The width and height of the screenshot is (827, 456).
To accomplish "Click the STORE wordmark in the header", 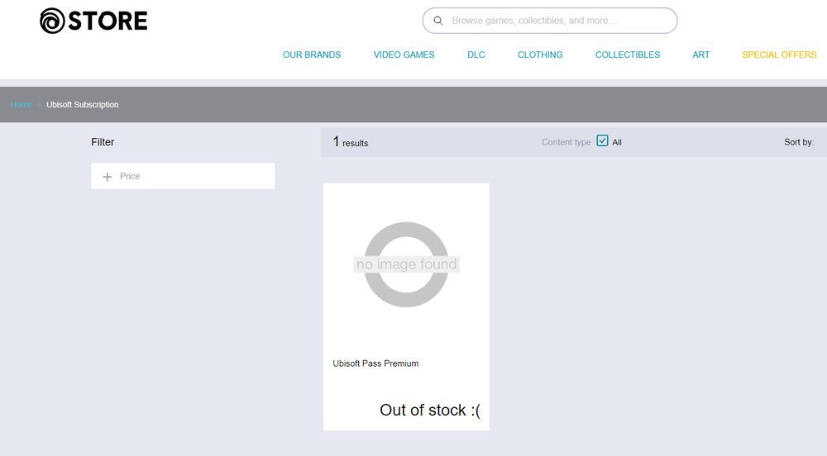I will [108, 21].
